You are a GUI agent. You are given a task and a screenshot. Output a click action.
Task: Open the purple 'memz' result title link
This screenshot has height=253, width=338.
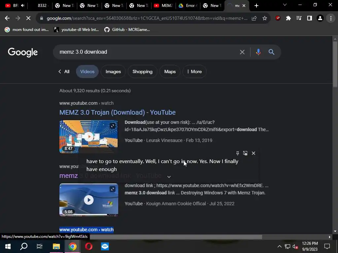69,176
